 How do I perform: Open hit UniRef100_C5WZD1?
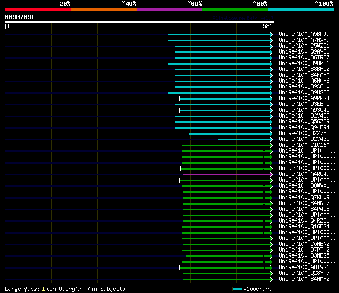point(304,46)
